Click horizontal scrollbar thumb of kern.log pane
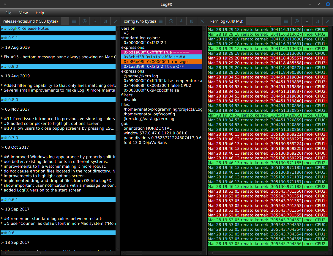The height and width of the screenshot is (256, 333). [x=231, y=253]
